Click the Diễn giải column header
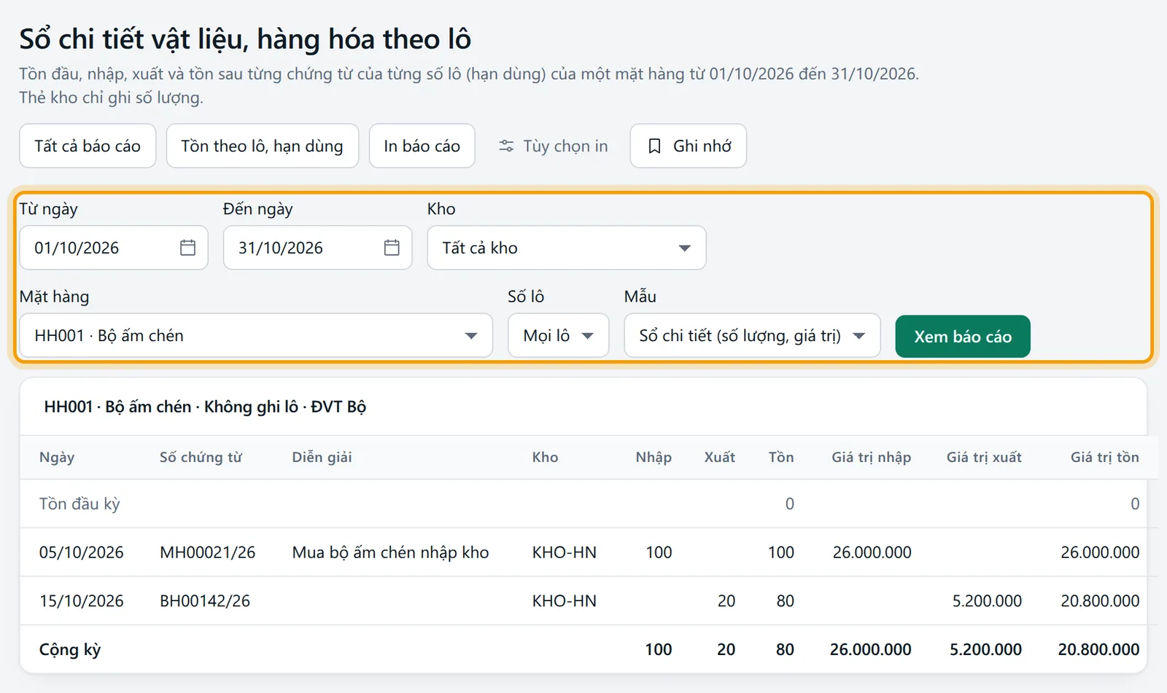The width and height of the screenshot is (1167, 693). [x=322, y=457]
